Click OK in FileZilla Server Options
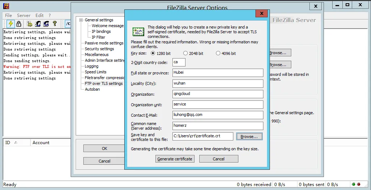The image size is (371, 190). [x=104, y=148]
